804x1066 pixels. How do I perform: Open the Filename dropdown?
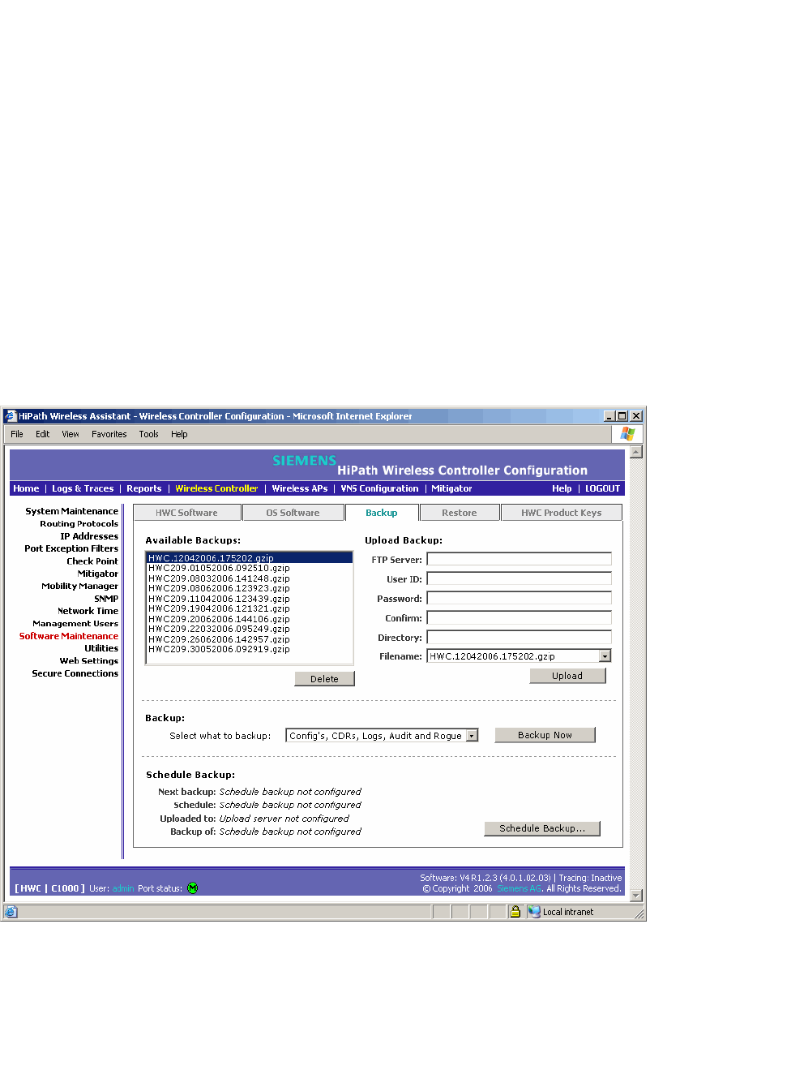click(x=605, y=656)
